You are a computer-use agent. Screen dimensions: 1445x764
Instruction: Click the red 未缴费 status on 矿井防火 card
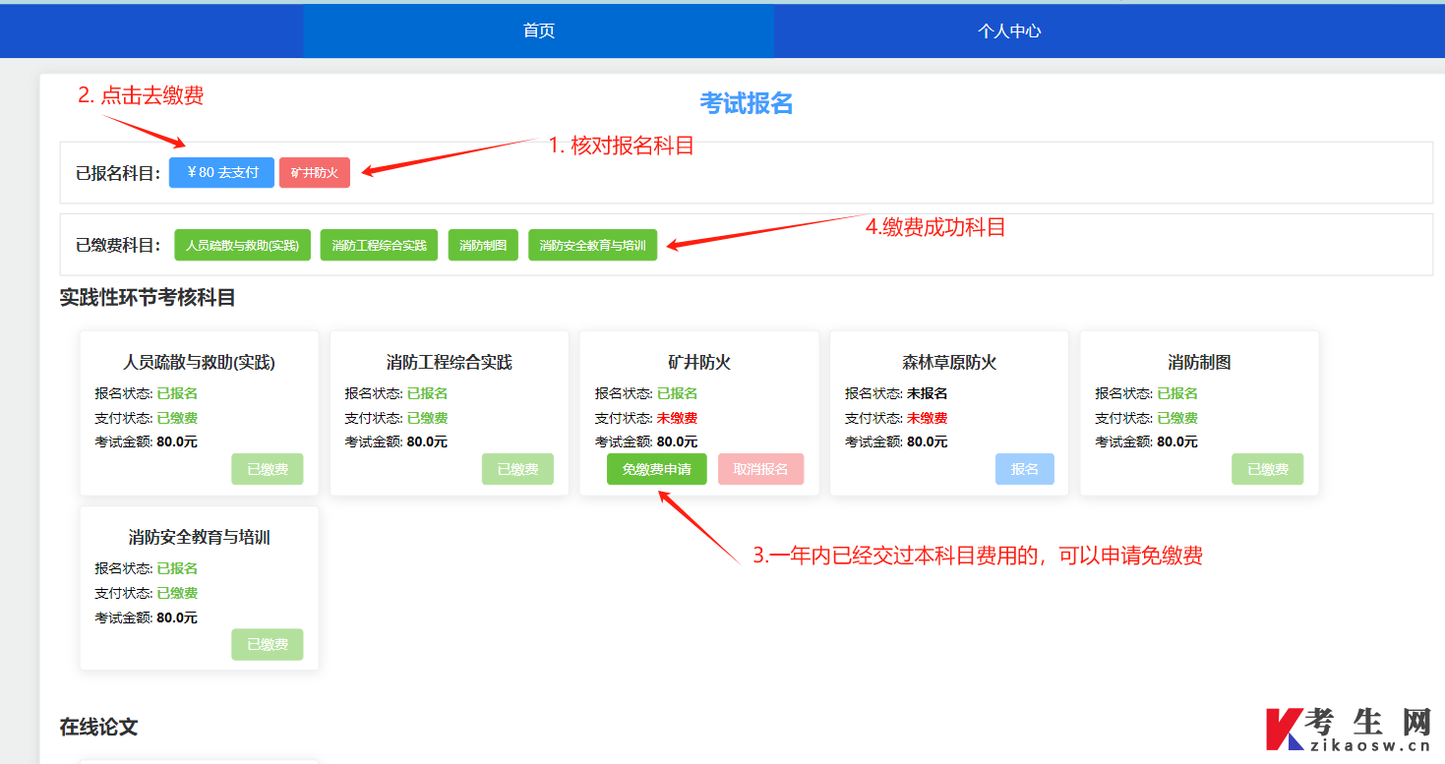677,418
